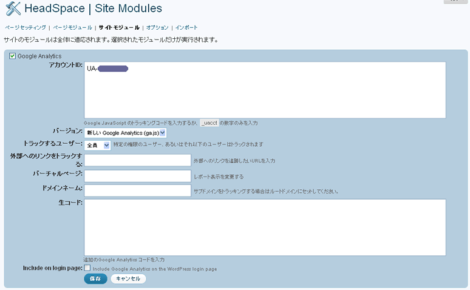Image resolution: width=470 pixels, height=290 pixels.
Task: Select the サイトモジュール tab
Action: (119, 27)
